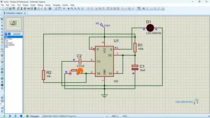Open the Design menu

coord(26,5)
